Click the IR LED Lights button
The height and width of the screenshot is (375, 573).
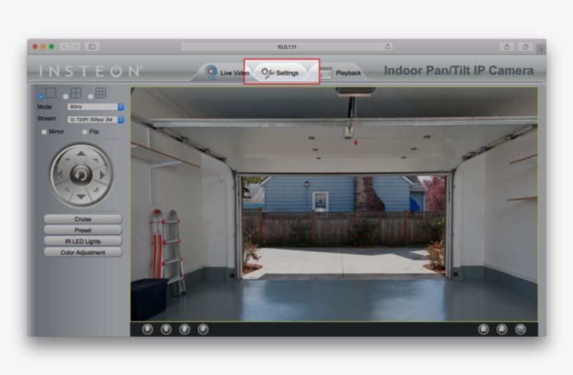[83, 241]
